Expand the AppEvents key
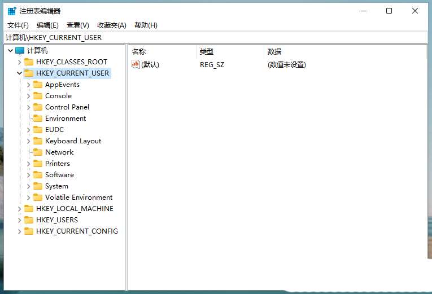Image resolution: width=432 pixels, height=294 pixels. pyautogui.click(x=28, y=85)
